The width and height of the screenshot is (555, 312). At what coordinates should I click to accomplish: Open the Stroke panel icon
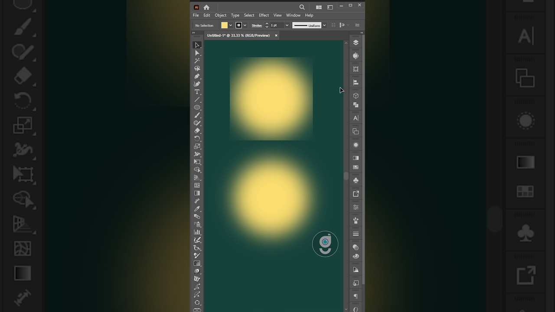point(356,234)
